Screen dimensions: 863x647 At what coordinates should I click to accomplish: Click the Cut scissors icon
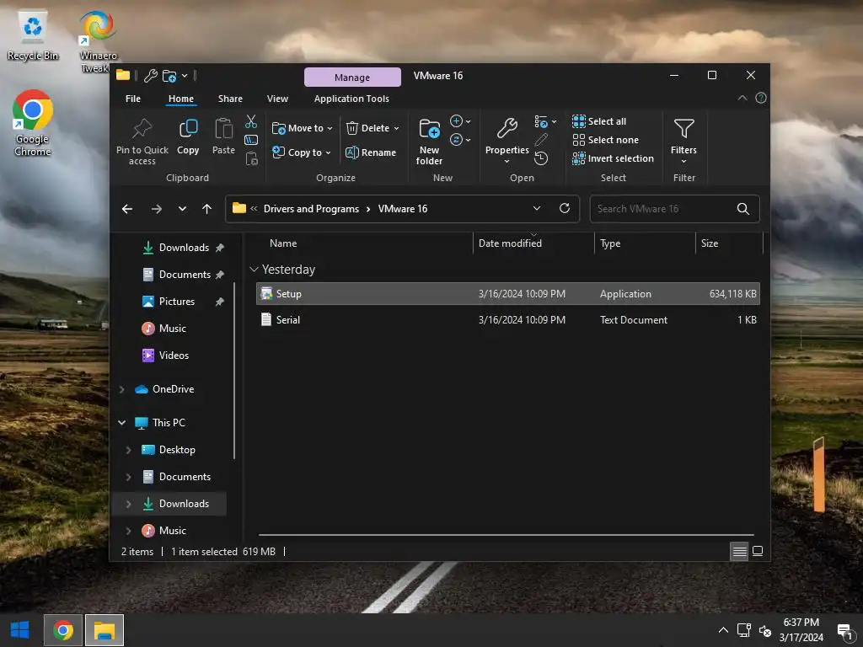pos(251,121)
